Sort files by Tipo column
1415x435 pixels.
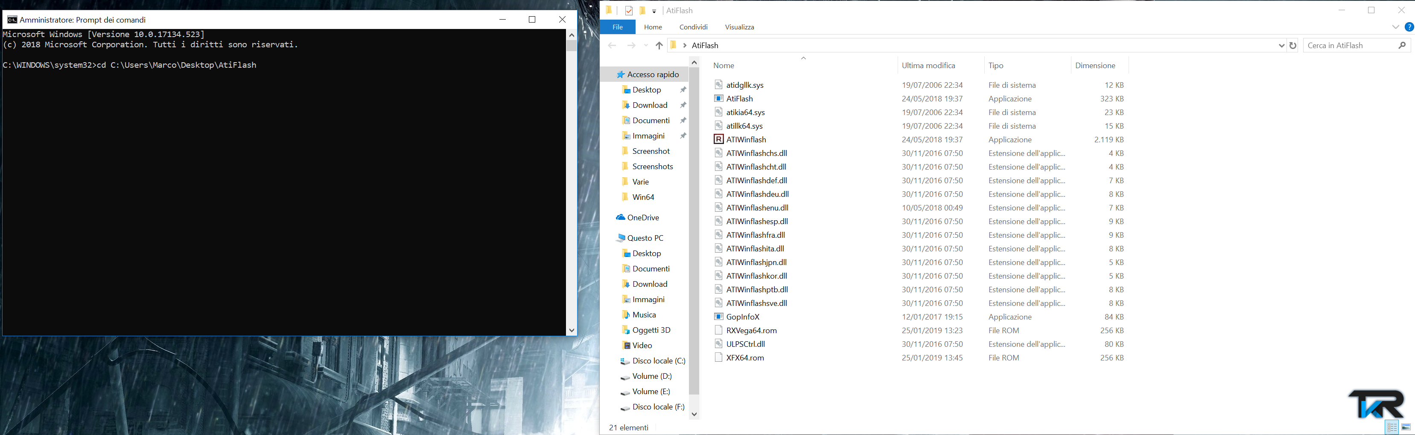(x=996, y=65)
